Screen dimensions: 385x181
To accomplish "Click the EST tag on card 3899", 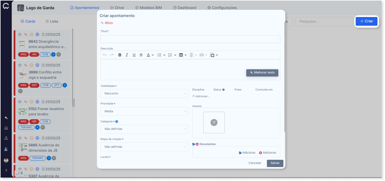I will pos(34,85).
